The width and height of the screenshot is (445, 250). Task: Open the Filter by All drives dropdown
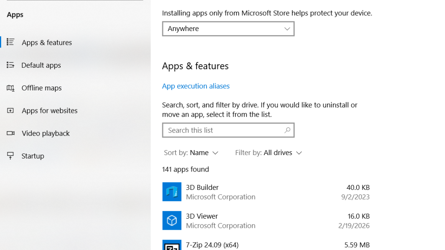[282, 152]
